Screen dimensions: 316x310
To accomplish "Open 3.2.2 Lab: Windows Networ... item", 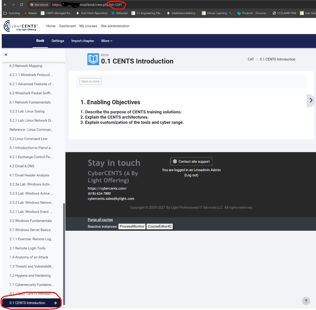I will coord(32,203).
